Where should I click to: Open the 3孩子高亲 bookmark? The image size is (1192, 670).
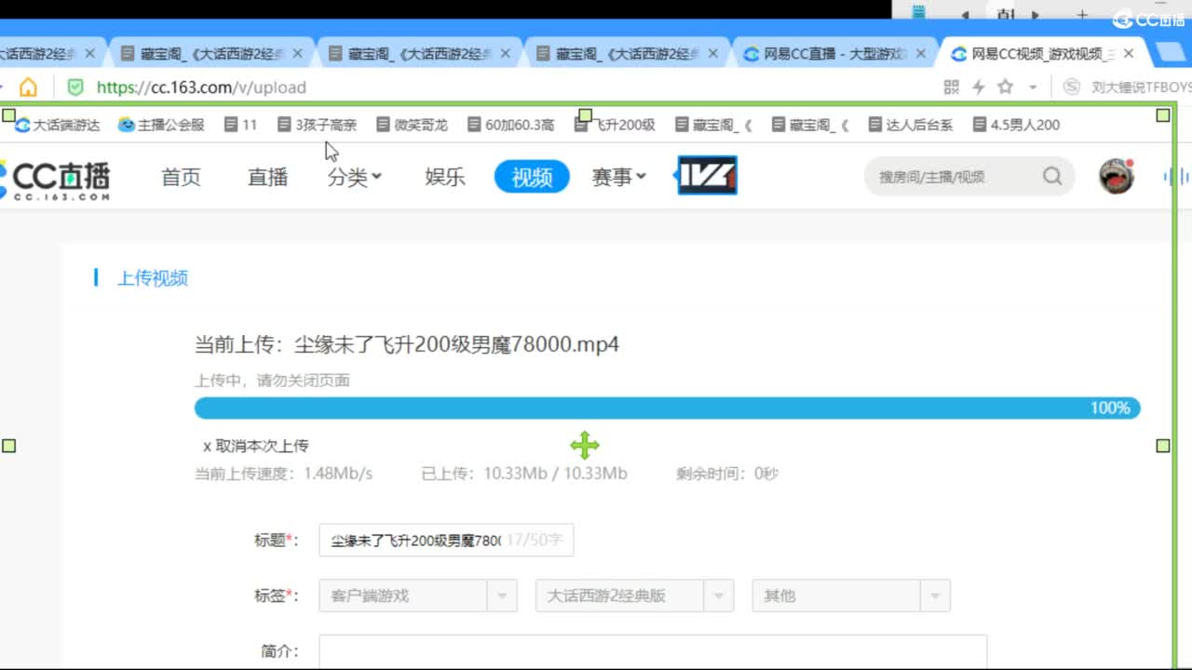click(x=318, y=125)
